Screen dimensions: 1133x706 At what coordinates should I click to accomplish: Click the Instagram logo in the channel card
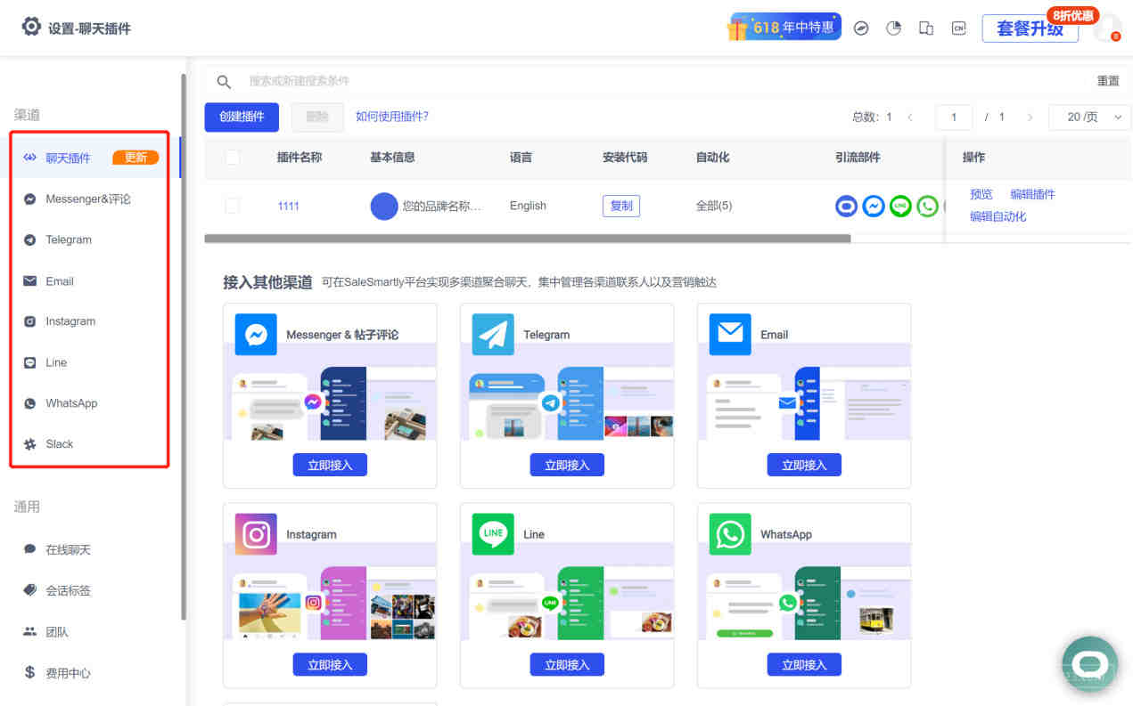(256, 534)
